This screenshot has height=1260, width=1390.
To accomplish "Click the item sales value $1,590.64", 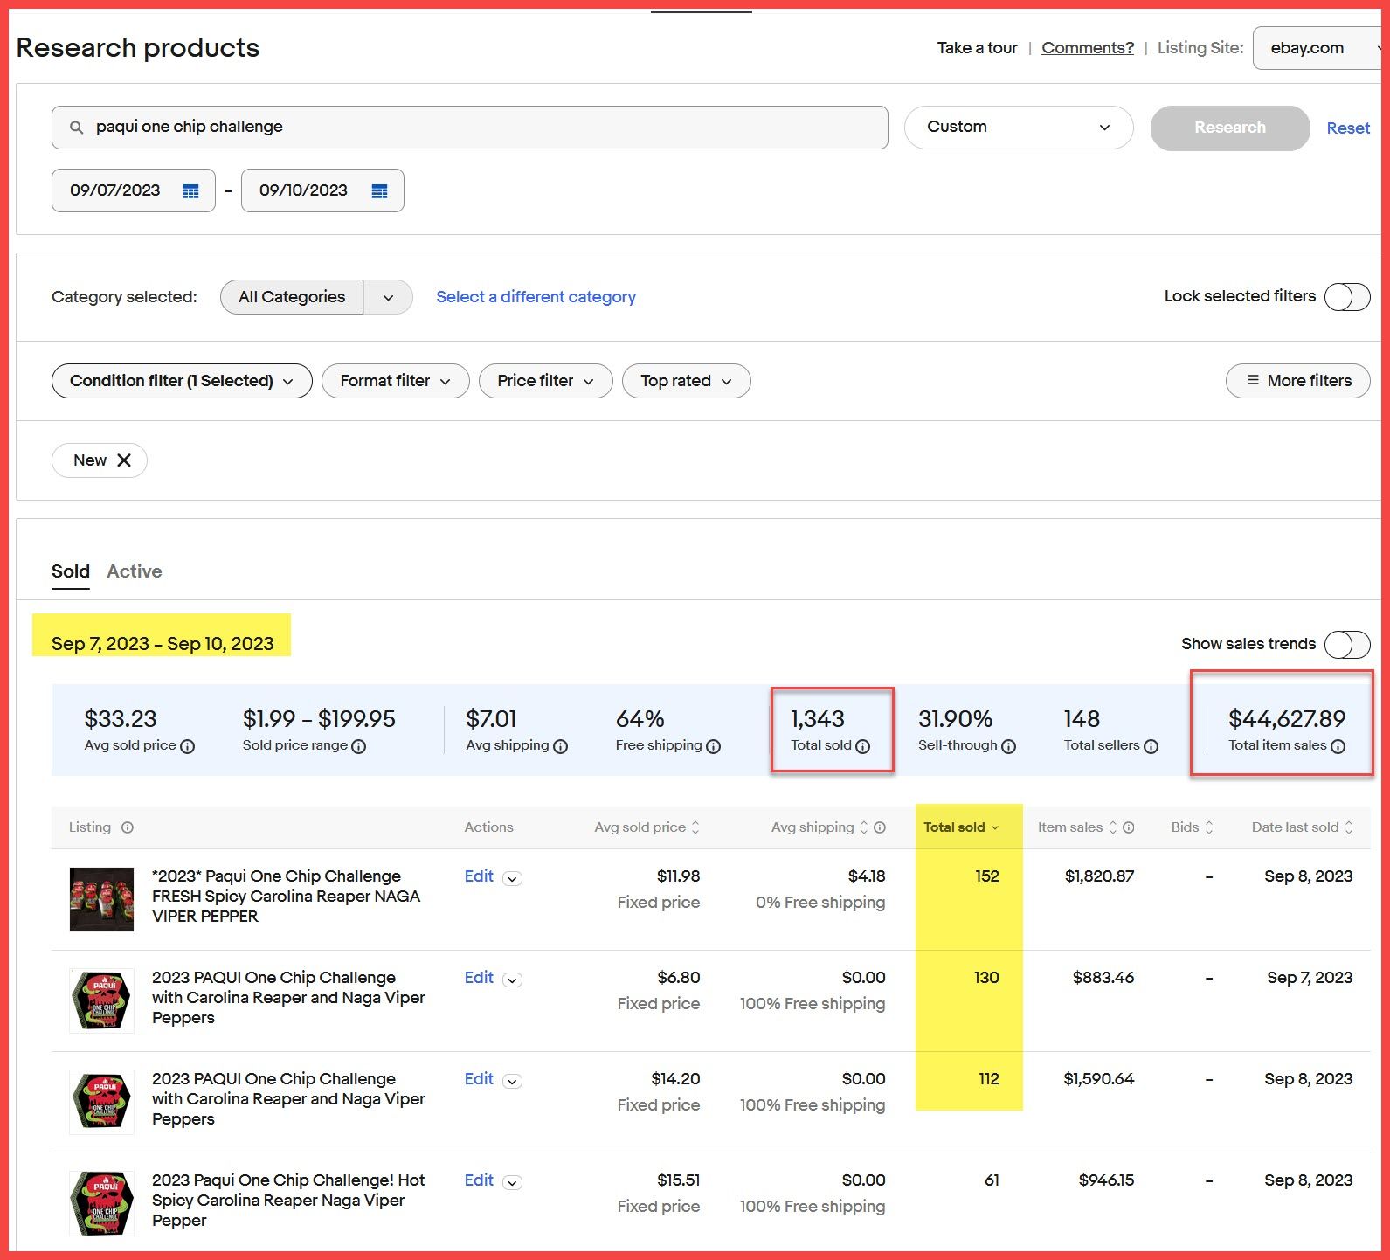I will (x=1099, y=1079).
